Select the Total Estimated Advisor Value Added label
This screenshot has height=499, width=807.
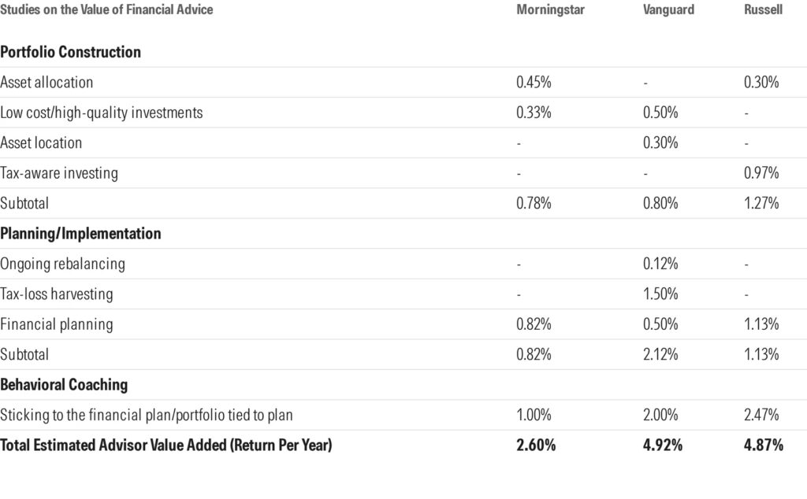(x=166, y=445)
